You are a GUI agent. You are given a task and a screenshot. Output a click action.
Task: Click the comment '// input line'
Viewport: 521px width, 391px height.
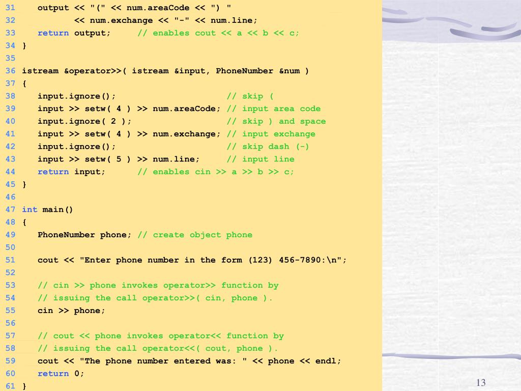tap(260, 159)
